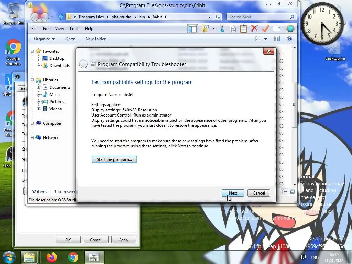Image resolution: width=352 pixels, height=264 pixels.
Task: Open the Edit menu in Explorer
Action: (46, 29)
